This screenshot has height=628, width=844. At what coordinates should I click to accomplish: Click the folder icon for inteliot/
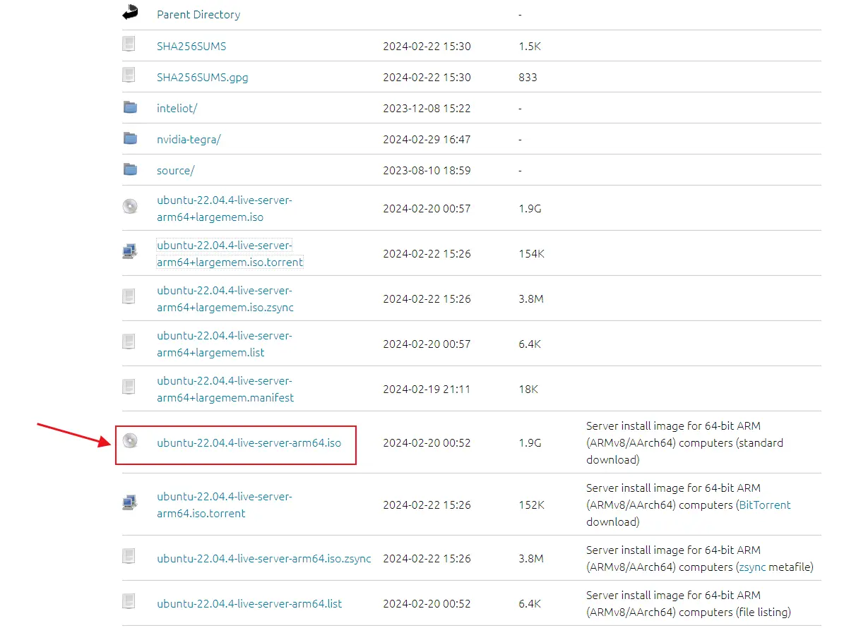tap(130, 107)
